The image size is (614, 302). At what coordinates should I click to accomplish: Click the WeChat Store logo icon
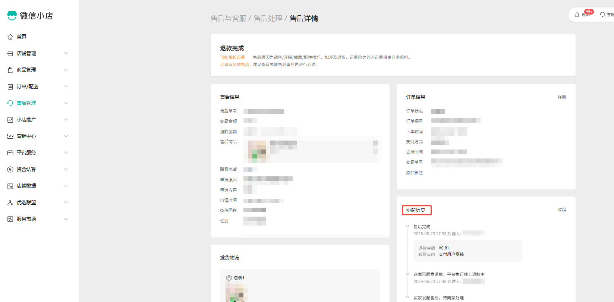coord(12,15)
